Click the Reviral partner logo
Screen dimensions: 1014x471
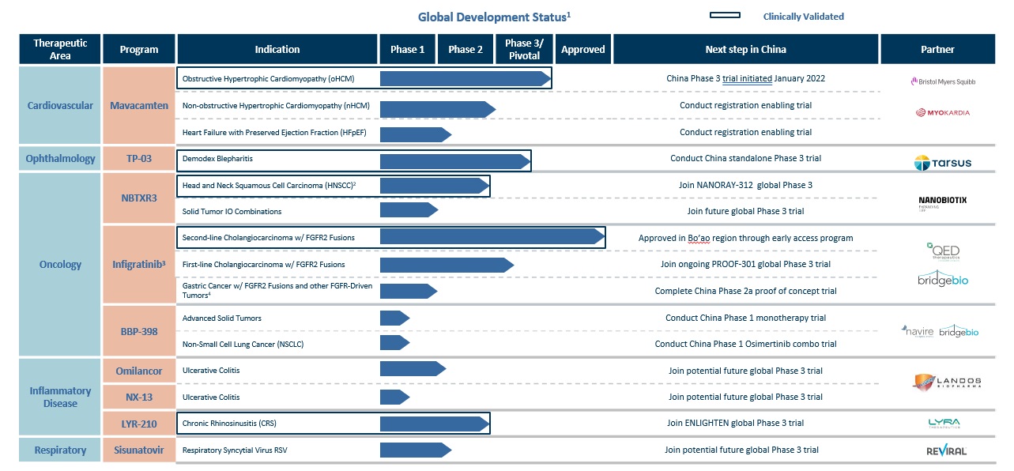(946, 450)
